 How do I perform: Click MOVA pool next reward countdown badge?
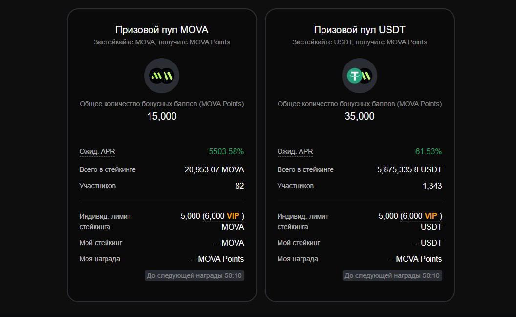194,275
